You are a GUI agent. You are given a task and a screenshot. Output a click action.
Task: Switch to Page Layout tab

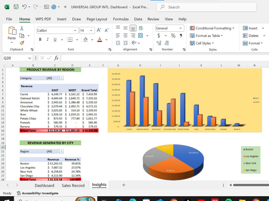tap(97, 19)
